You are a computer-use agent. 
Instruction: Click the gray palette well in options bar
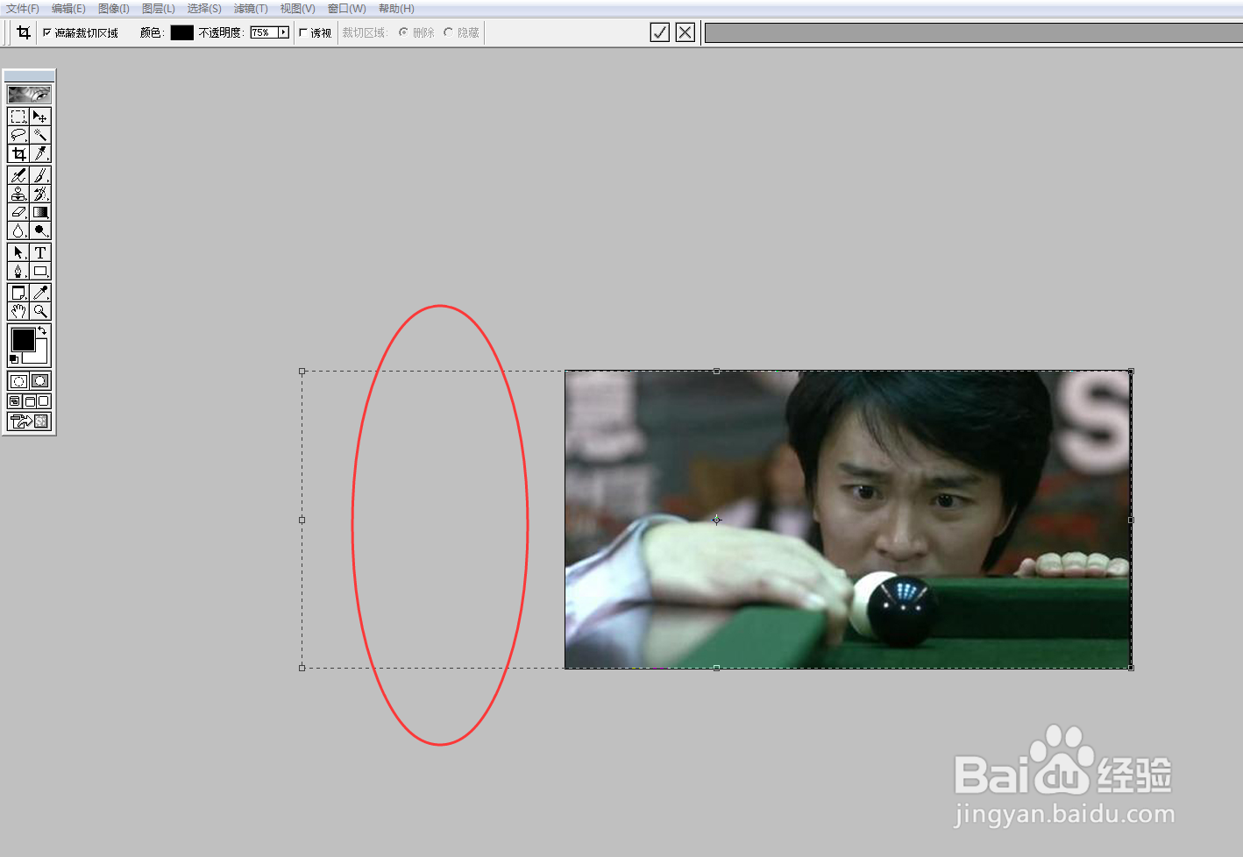[974, 32]
